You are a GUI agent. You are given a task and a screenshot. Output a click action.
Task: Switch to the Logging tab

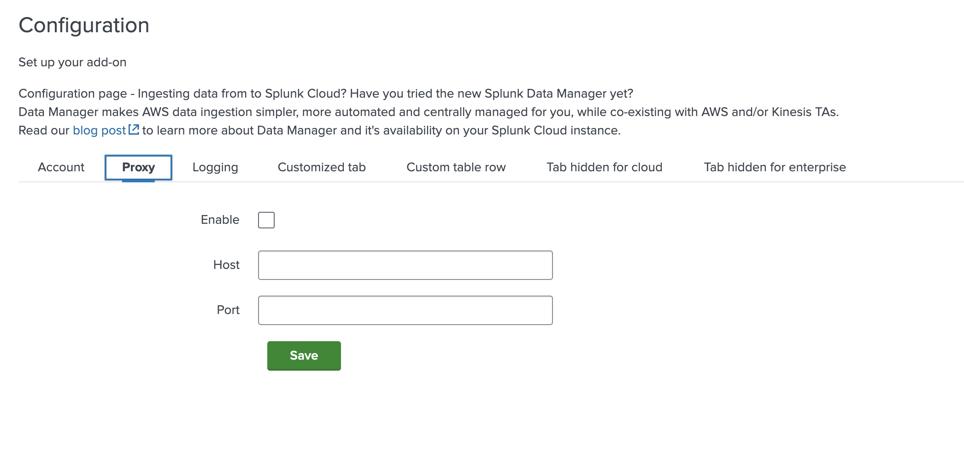click(x=215, y=167)
